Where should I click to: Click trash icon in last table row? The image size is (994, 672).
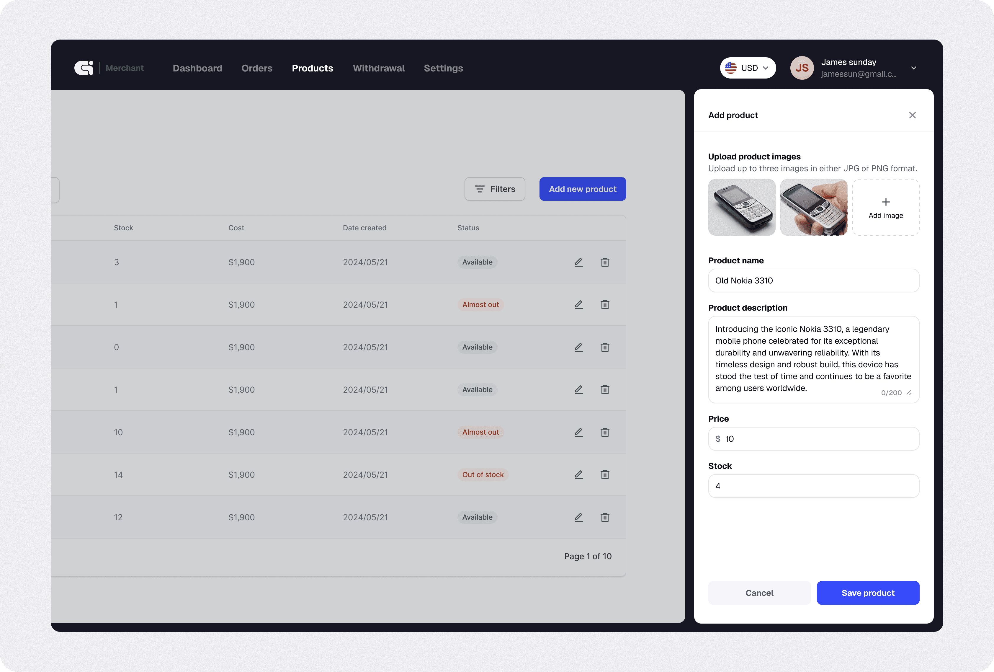tap(605, 517)
